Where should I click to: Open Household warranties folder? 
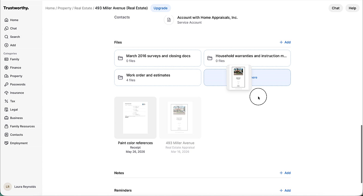[x=247, y=58]
